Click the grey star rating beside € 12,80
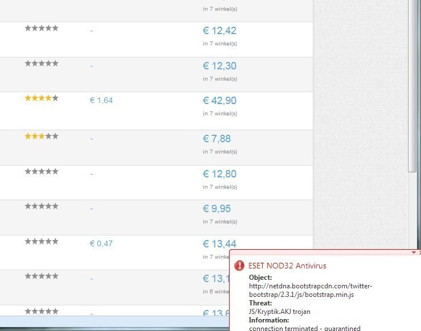The image size is (421, 331). pyautogui.click(x=42, y=172)
